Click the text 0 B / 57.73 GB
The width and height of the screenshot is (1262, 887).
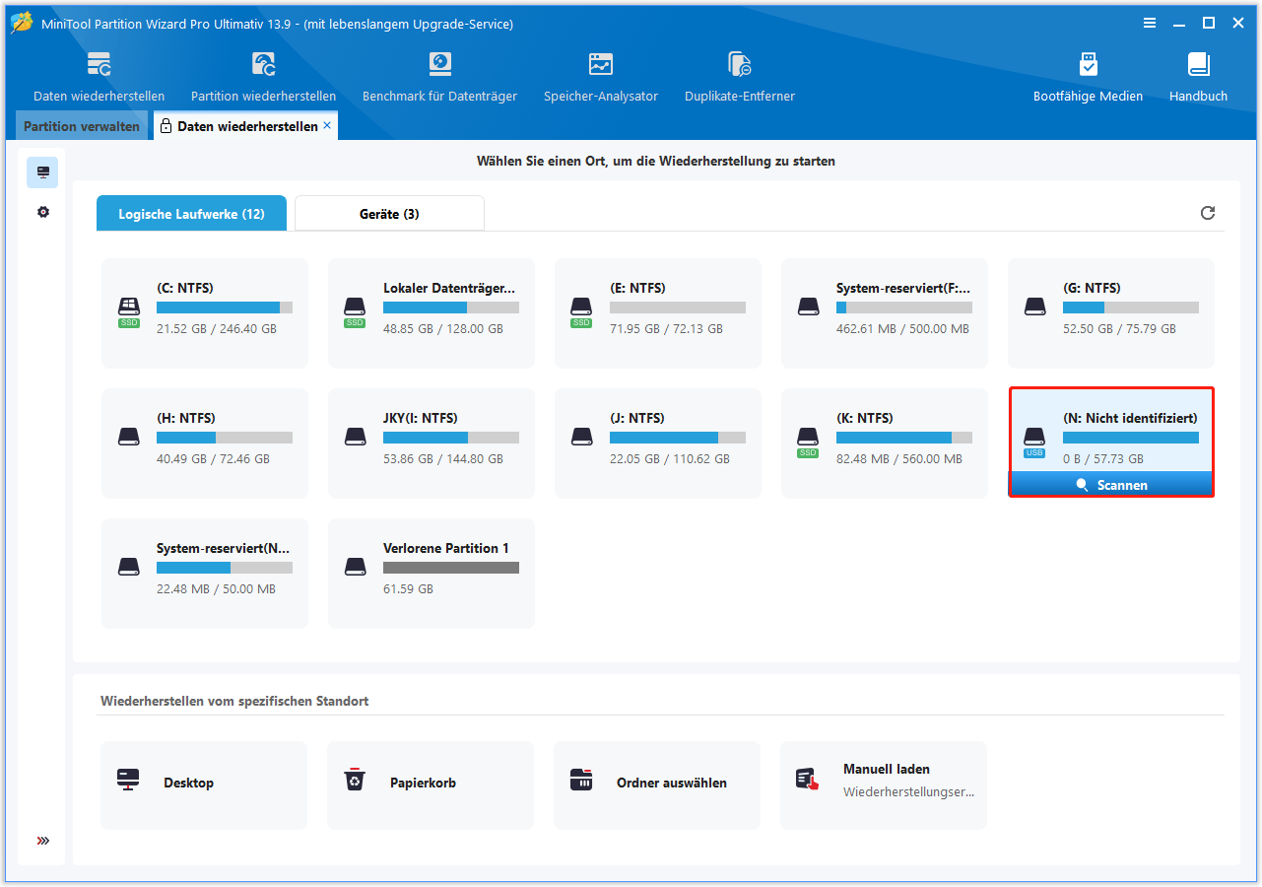[1103, 458]
